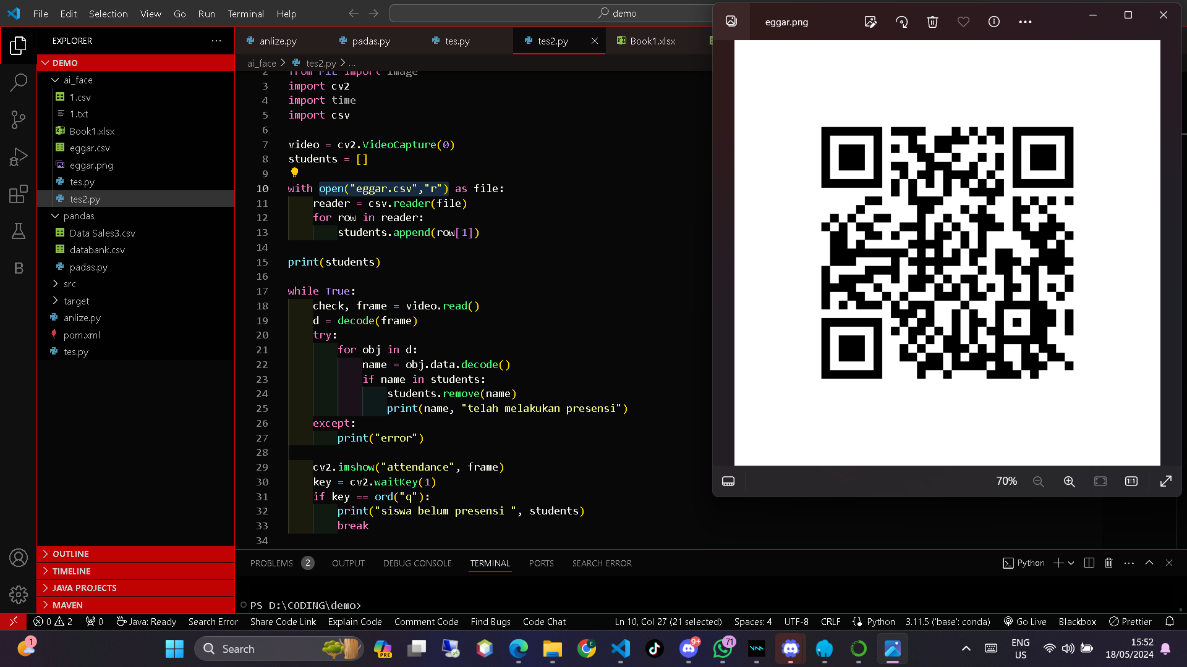Open the Extensions view
This screenshot has width=1187, height=667.
[19, 194]
